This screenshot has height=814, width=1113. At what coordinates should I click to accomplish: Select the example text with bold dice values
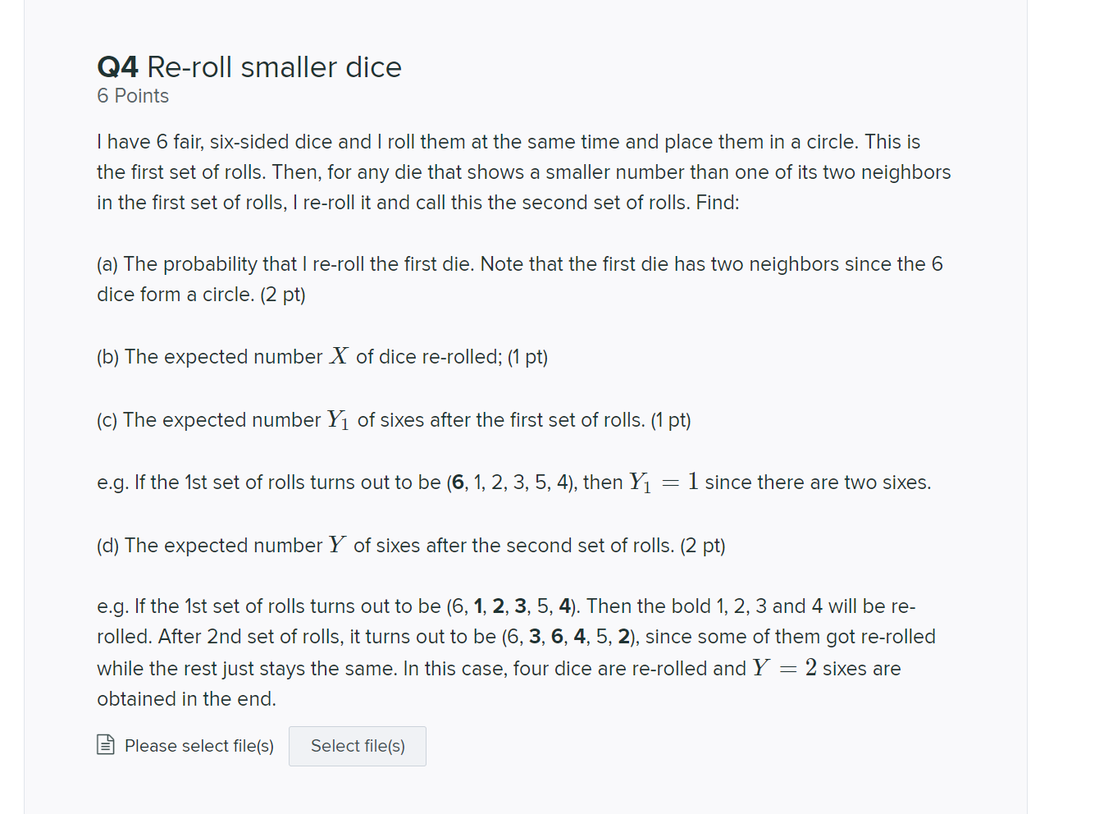tap(515, 652)
